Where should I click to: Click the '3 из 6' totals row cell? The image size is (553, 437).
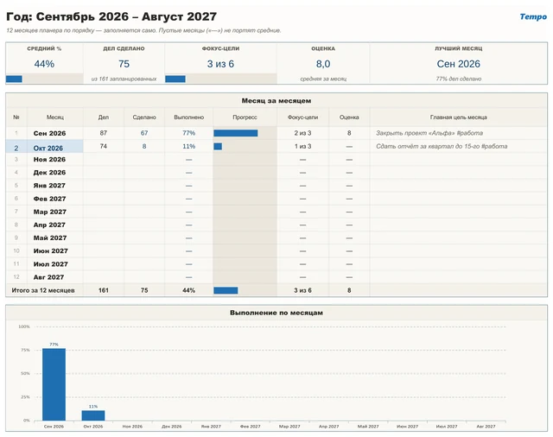click(x=302, y=290)
